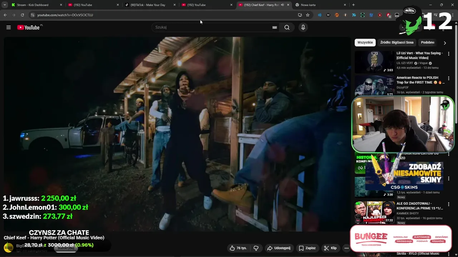Click the DizzyFOF channel name

[x=403, y=87]
